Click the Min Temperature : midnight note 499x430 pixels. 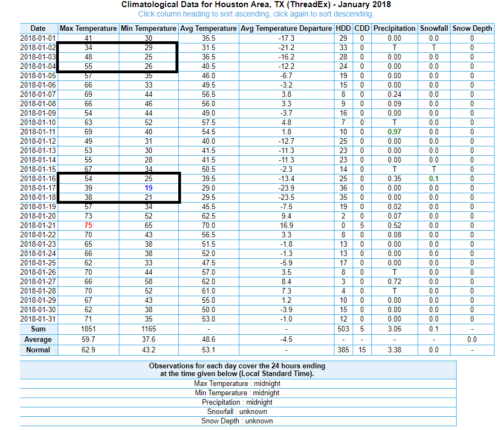coord(237,393)
